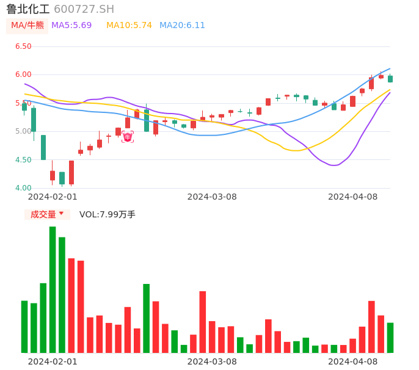Click the 2024-03-08 date under the volume chart
The height and width of the screenshot is (370, 419).
click(x=211, y=361)
